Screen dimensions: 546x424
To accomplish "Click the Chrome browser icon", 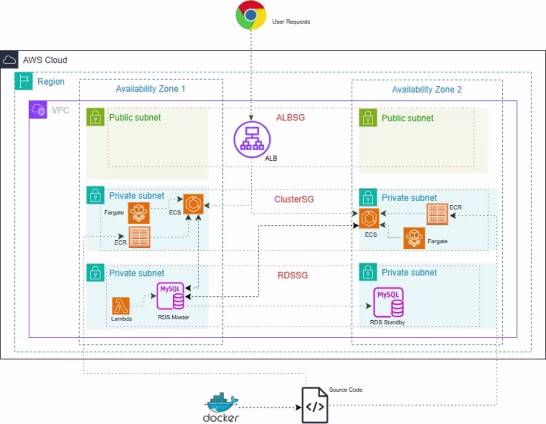I will 251,15.
